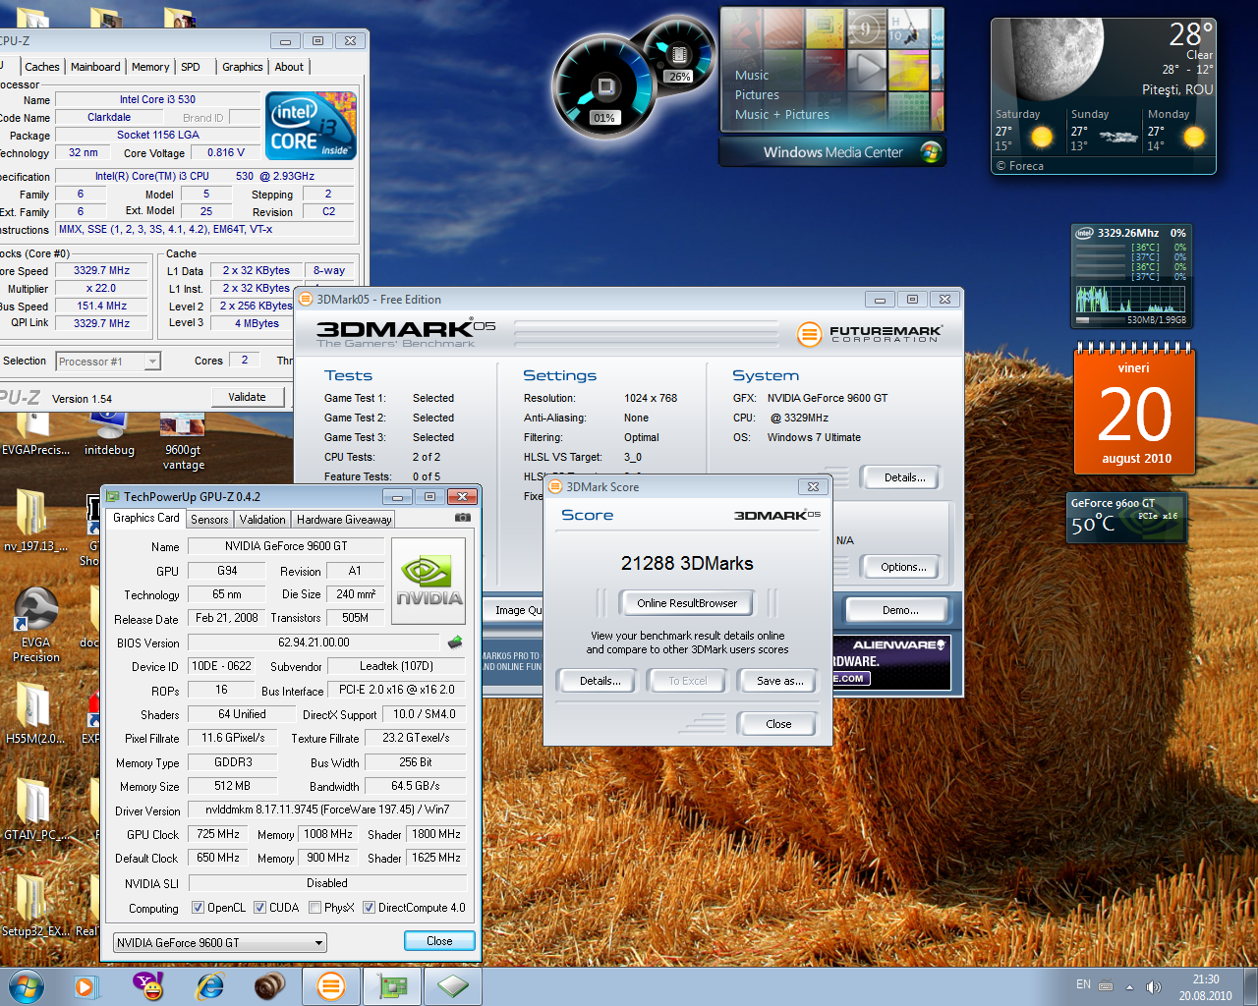The image size is (1258, 1006).
Task: Show hidden tray icons arrow
Action: pyautogui.click(x=1129, y=986)
